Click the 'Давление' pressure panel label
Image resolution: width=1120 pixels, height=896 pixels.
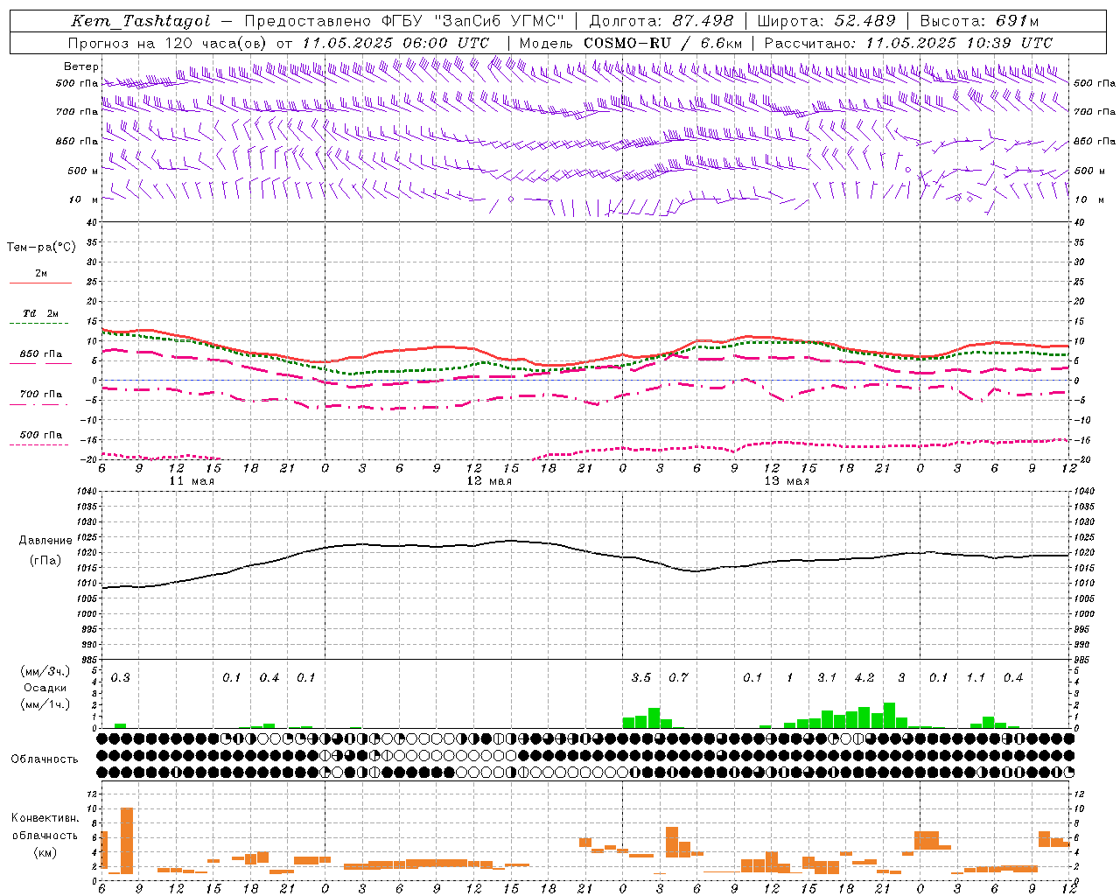tap(45, 541)
